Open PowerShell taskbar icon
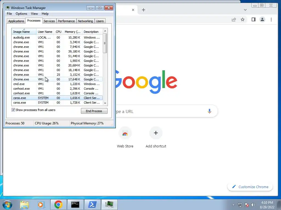The width and height of the screenshot is (281, 210). 92,205
